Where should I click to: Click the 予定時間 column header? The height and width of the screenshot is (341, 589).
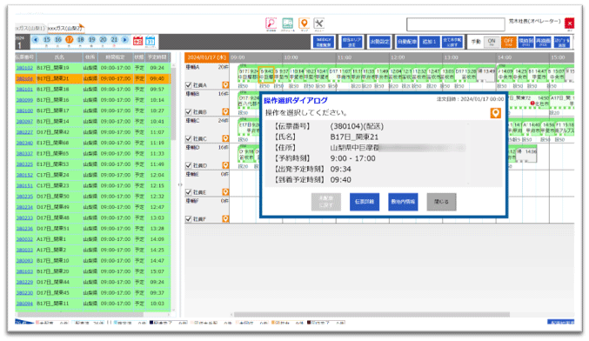pos(157,57)
